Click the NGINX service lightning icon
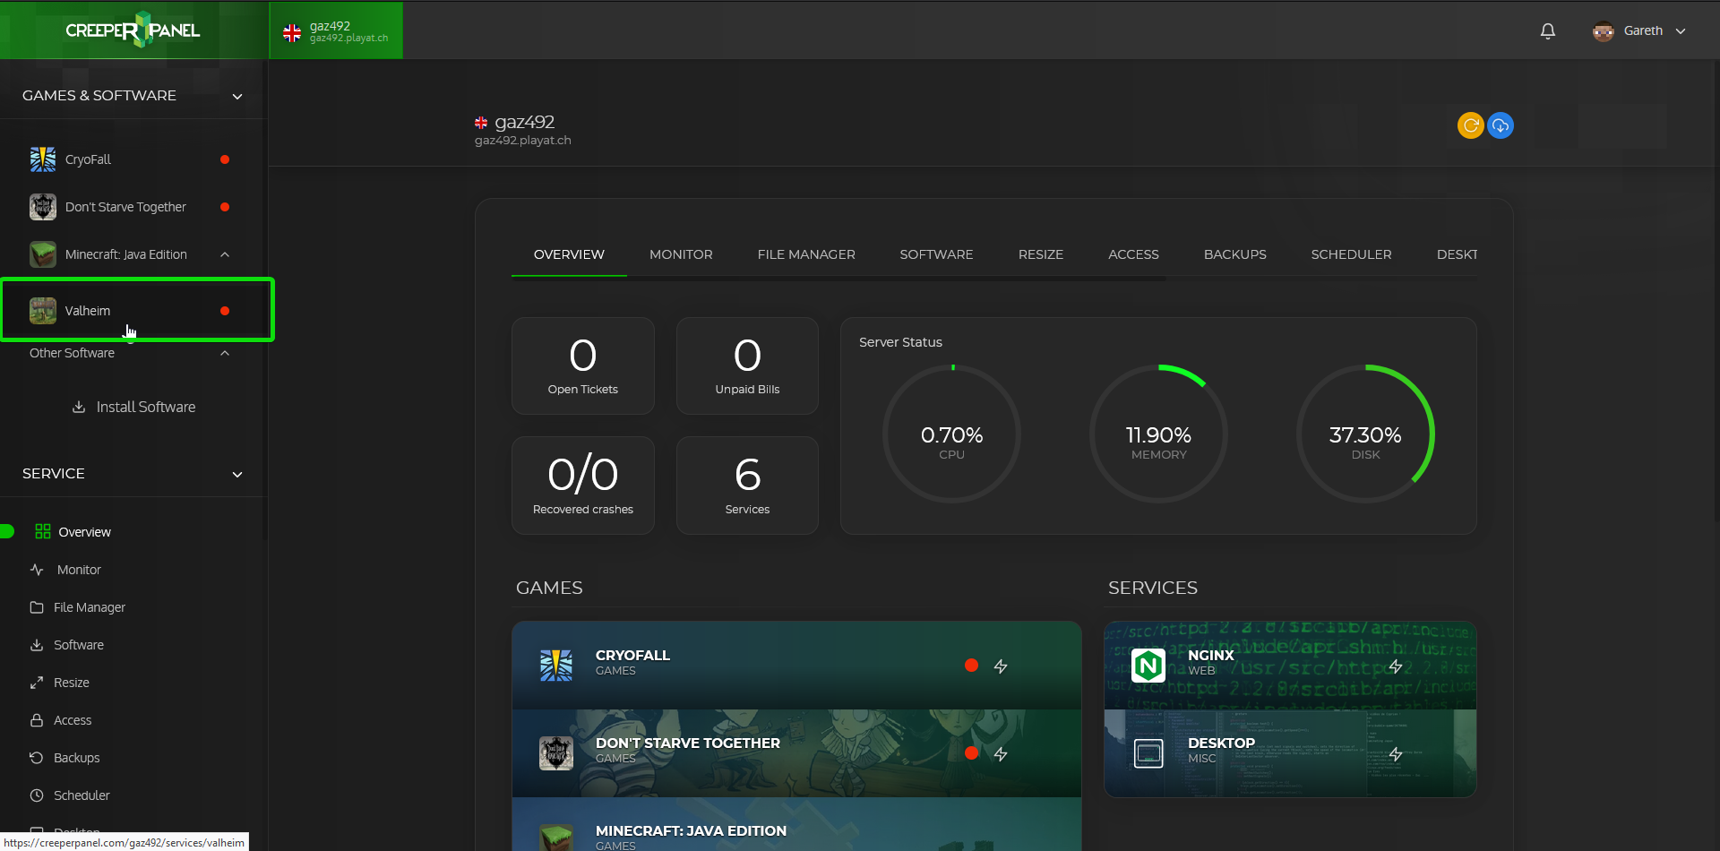 [x=1396, y=666]
